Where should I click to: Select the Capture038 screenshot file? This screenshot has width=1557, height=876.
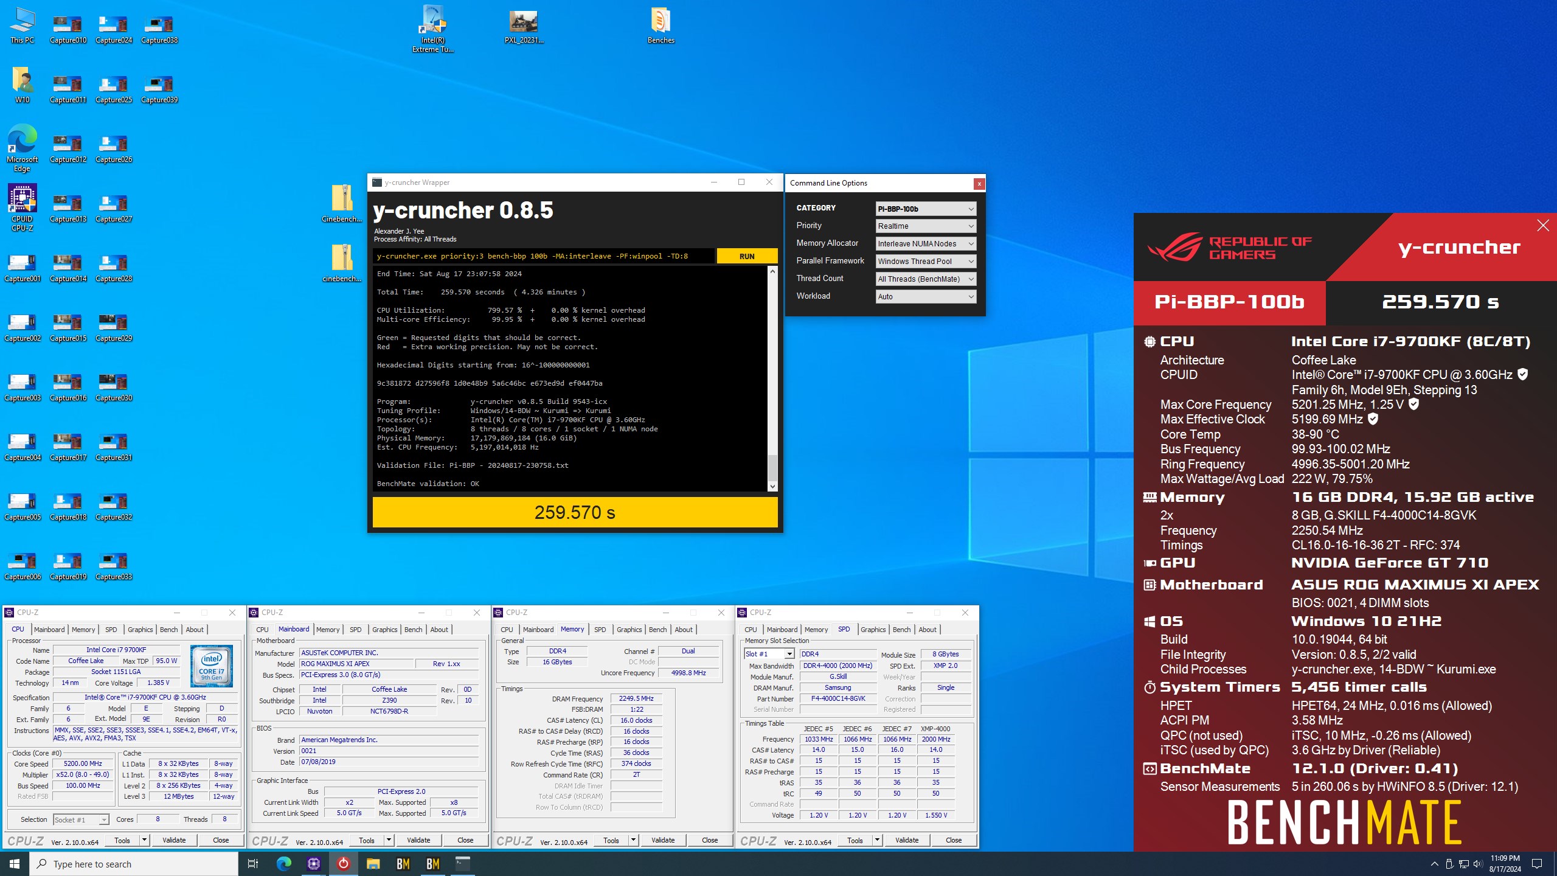click(x=159, y=30)
